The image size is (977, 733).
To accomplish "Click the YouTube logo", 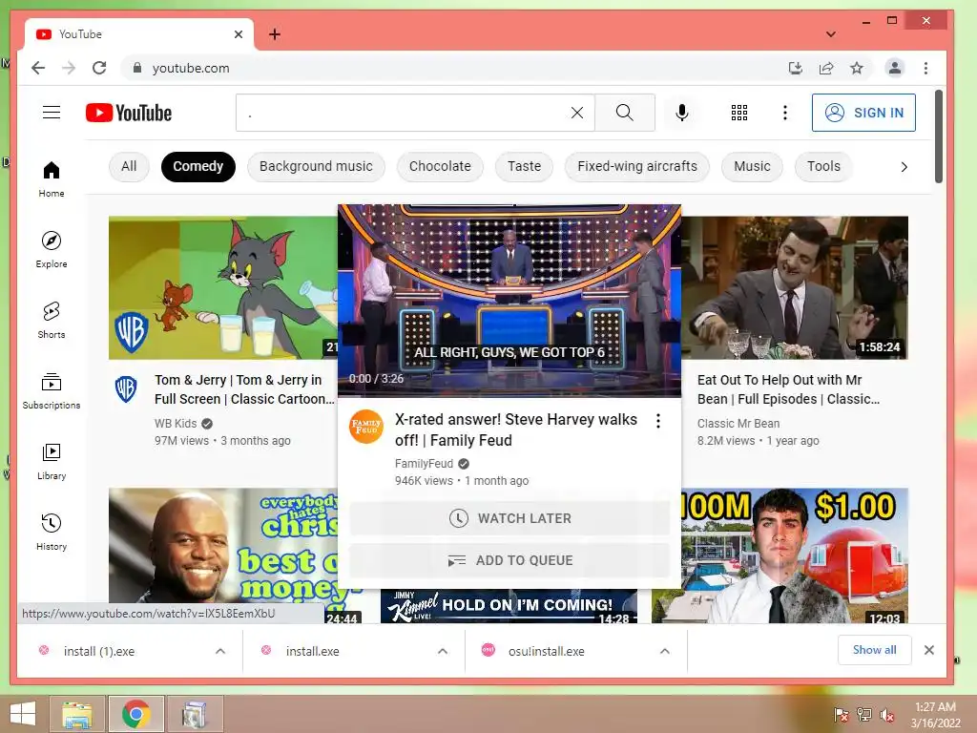I will (129, 113).
